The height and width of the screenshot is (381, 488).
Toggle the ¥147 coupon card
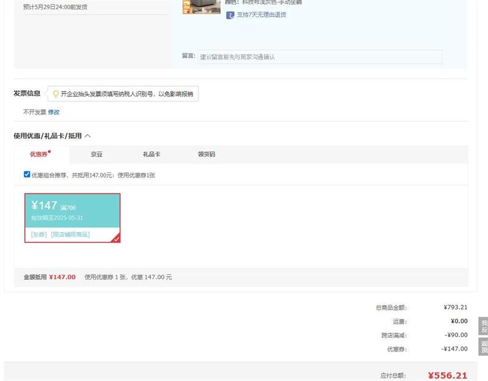tap(72, 211)
